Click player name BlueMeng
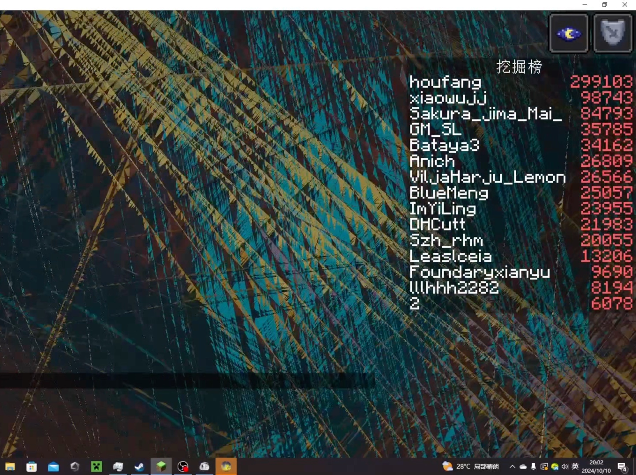636x475 pixels. 449,193
